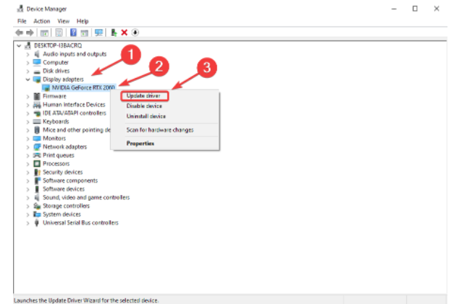Click the green Update driver toolbar icon

(114, 32)
